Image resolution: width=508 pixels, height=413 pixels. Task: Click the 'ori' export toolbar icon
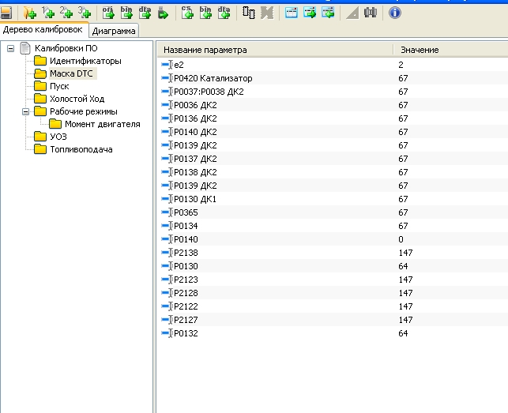(108, 12)
